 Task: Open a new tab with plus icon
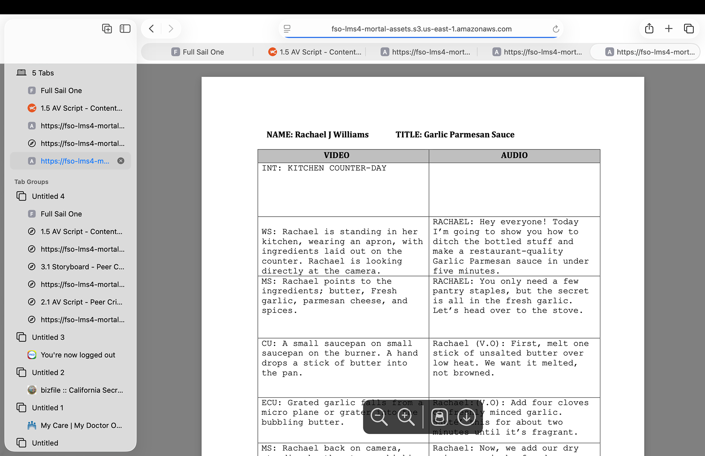click(x=669, y=29)
